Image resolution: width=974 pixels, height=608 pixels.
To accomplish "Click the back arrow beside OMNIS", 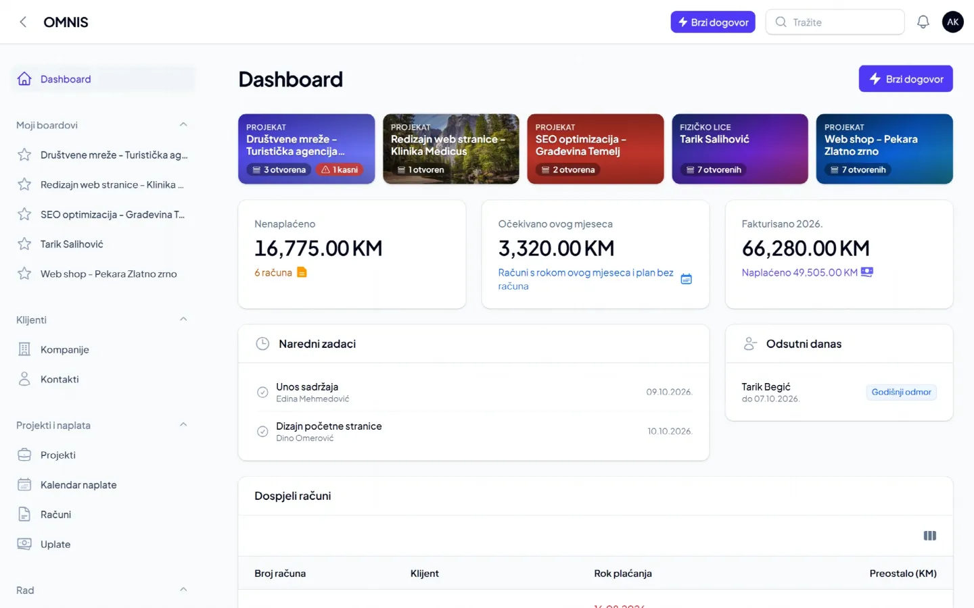I will coord(23,22).
